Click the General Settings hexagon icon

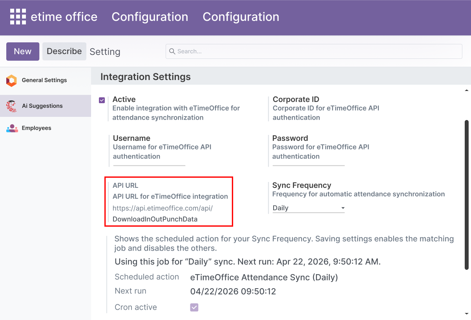tap(12, 80)
